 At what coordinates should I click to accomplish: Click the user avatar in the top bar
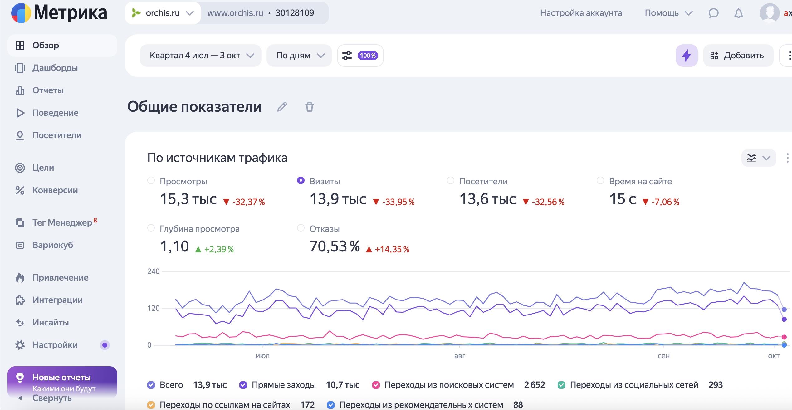769,13
